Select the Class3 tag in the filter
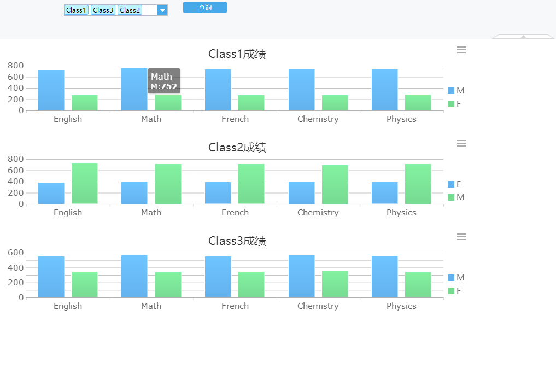 103,10
